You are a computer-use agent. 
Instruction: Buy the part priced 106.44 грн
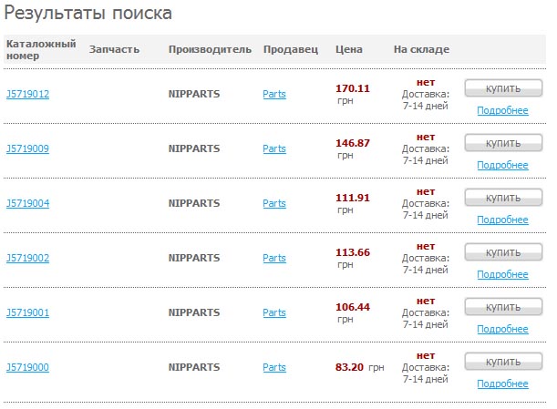[x=503, y=307]
